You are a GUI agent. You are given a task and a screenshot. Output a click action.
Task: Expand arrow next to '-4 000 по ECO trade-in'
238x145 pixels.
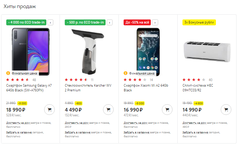50,22
